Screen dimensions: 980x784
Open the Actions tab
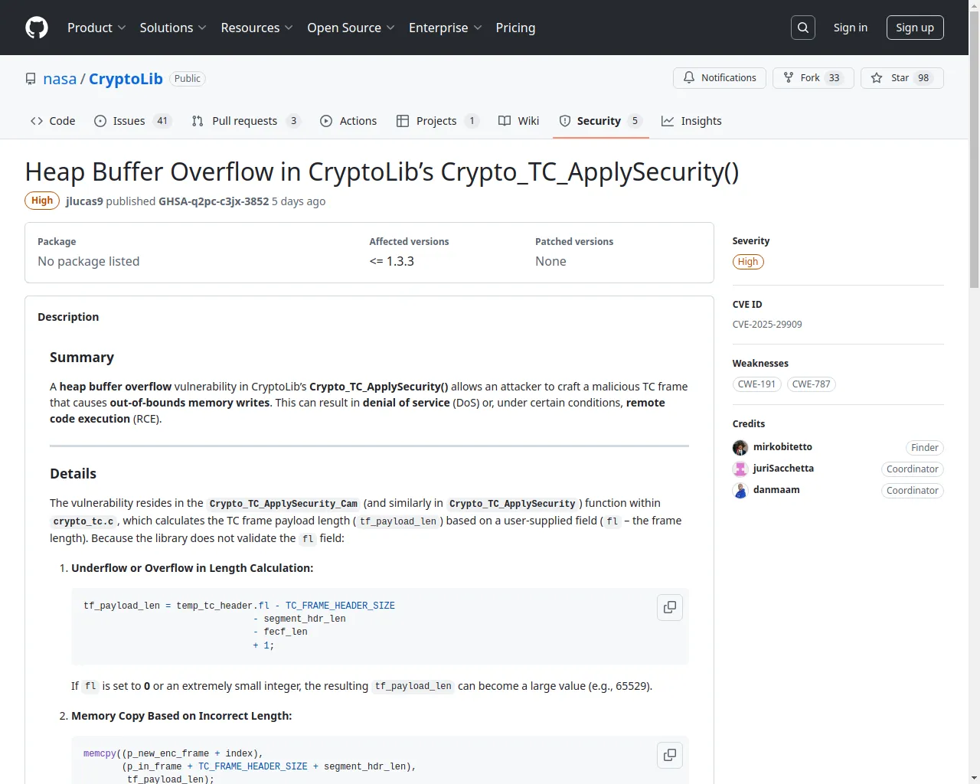348,121
